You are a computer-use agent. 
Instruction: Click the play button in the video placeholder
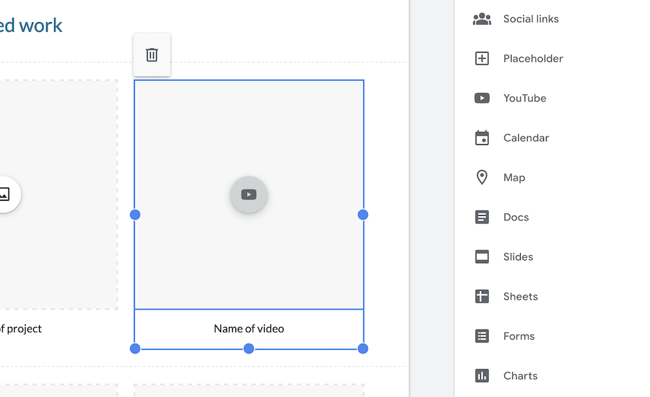249,195
